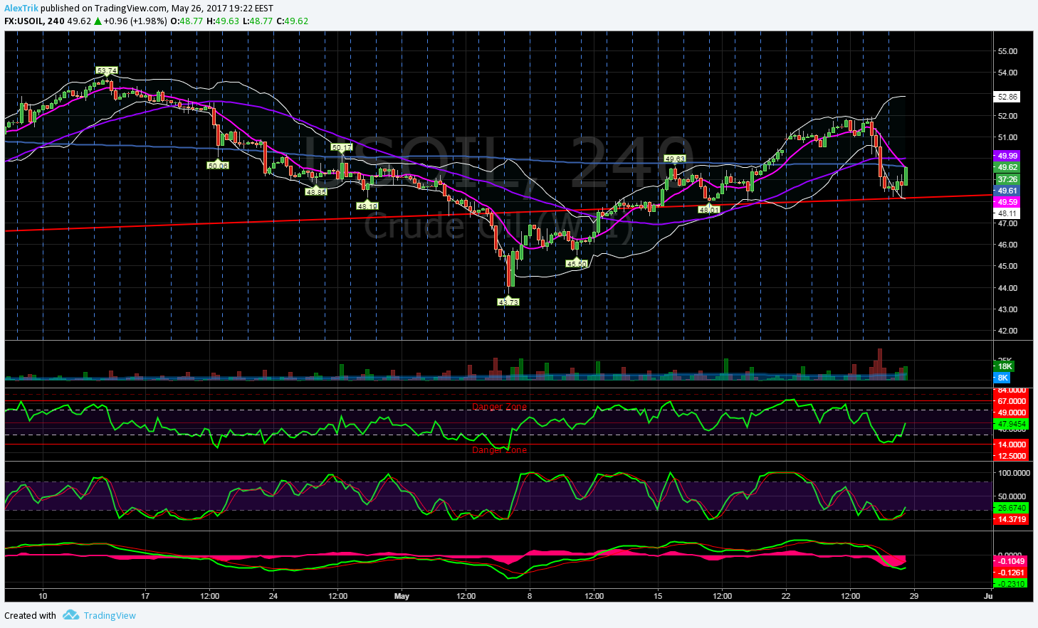Viewport: 1038px width, 628px height.
Task: Click the 22 date label on time axis
Action: click(786, 596)
